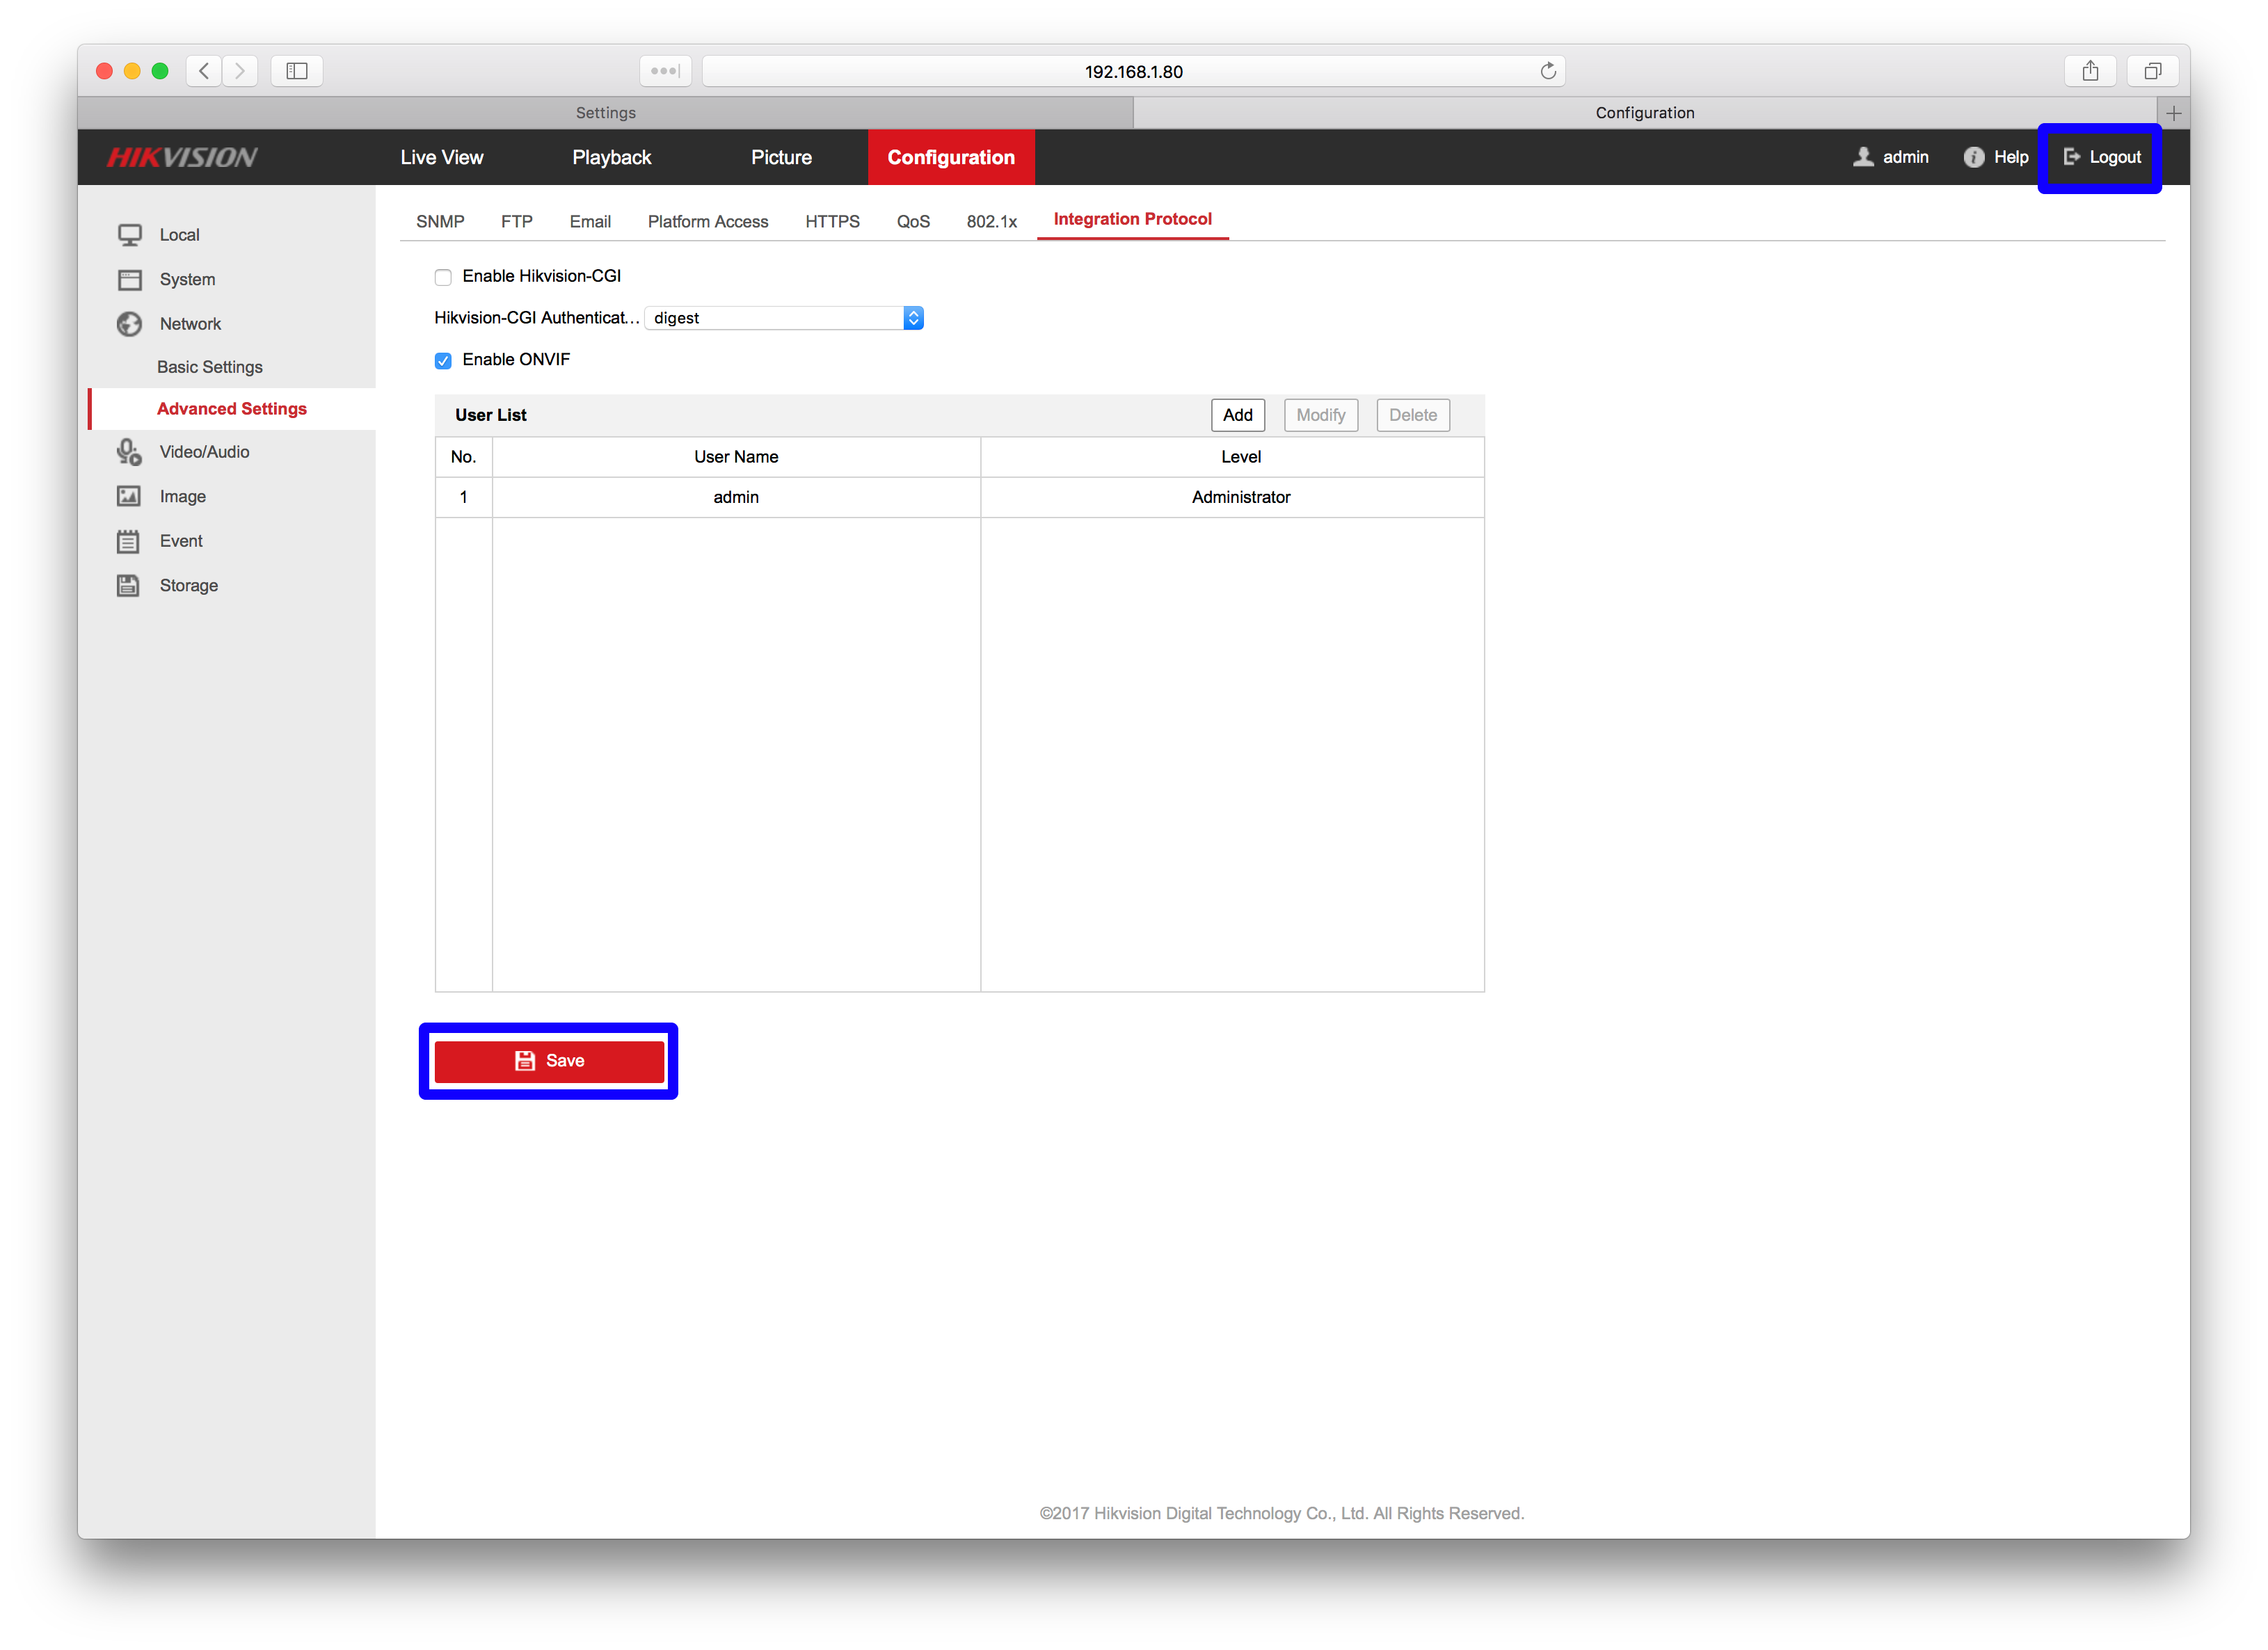Click the Local monitor icon in sidebar

[x=129, y=235]
